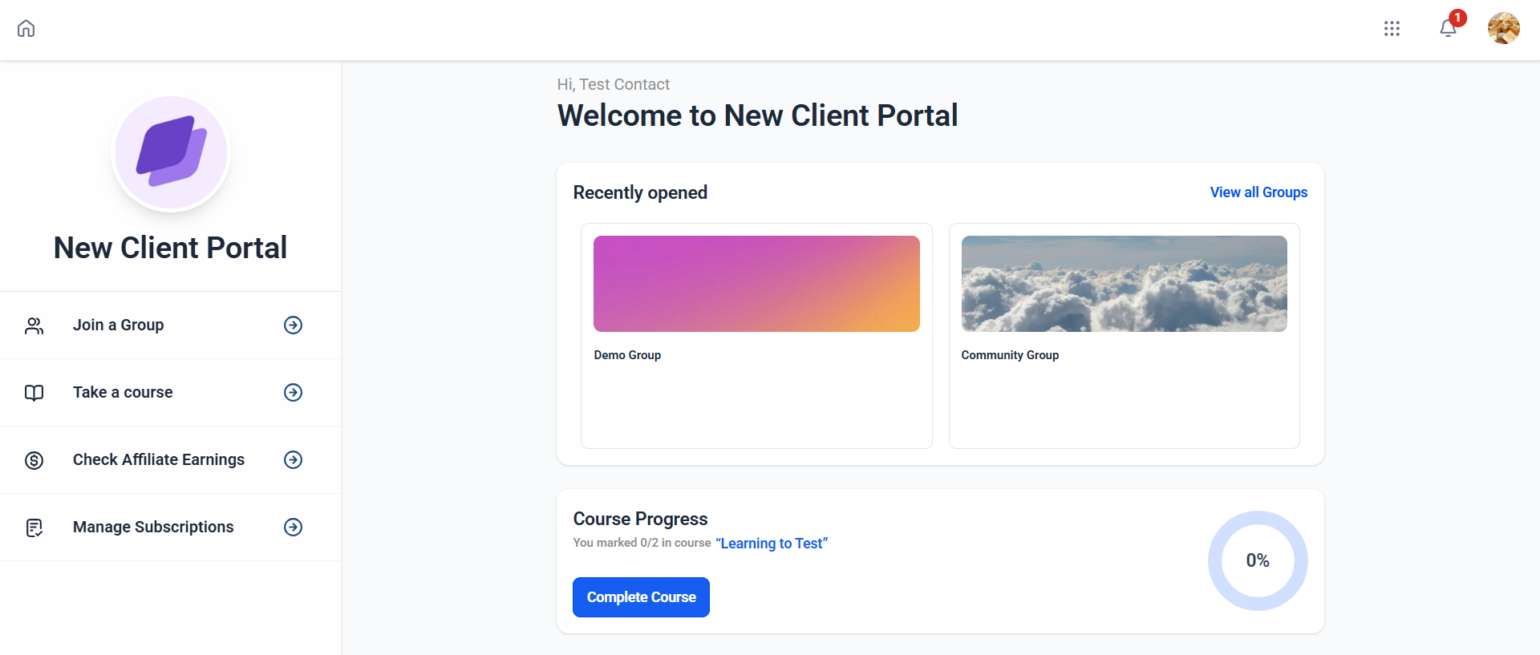Image resolution: width=1540 pixels, height=655 pixels.
Task: Click the people icon beside Join a Group
Action: (x=34, y=325)
